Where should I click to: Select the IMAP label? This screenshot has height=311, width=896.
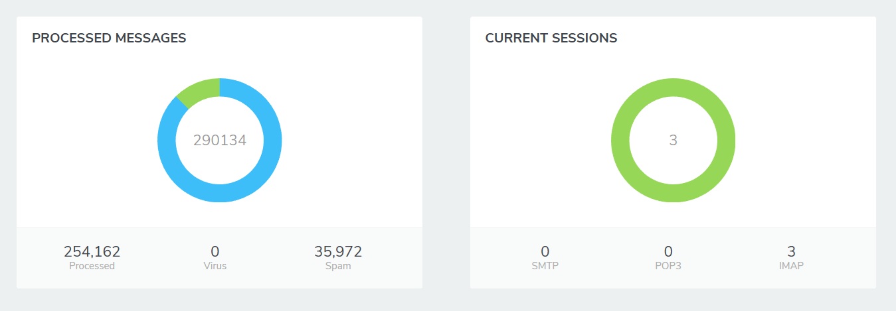coord(791,266)
